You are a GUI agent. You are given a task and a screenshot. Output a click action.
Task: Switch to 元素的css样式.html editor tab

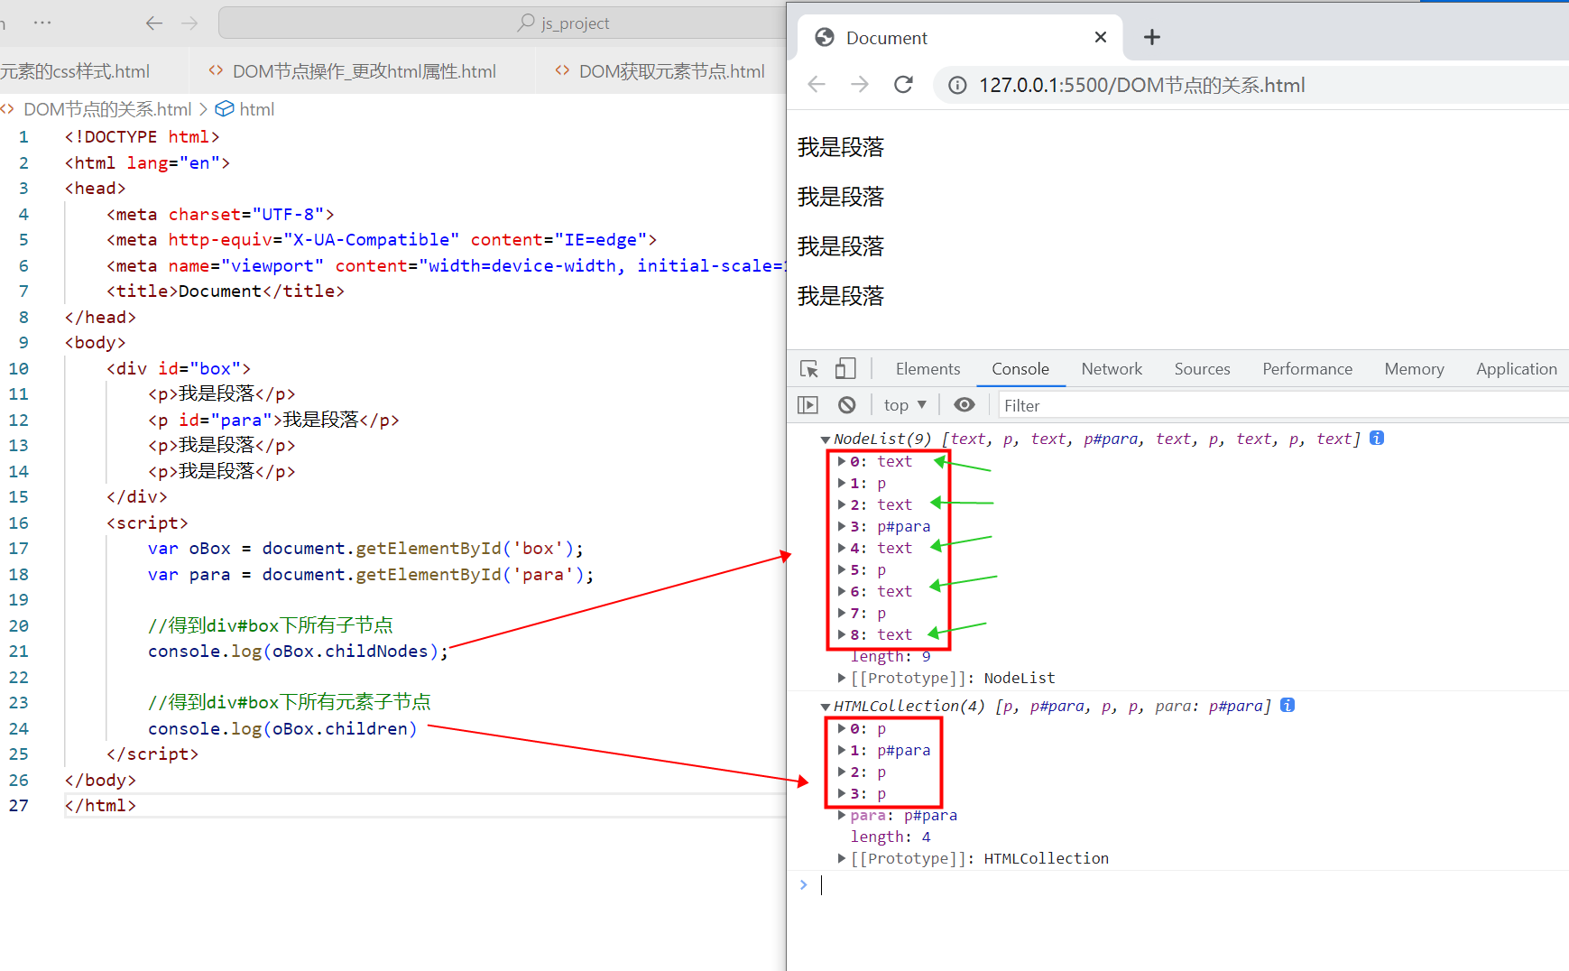click(75, 70)
